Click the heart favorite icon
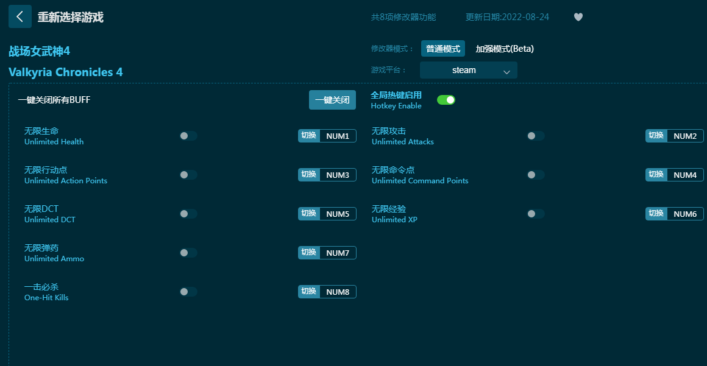 (x=578, y=17)
